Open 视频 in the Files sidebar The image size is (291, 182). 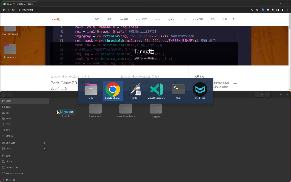tap(24, 107)
